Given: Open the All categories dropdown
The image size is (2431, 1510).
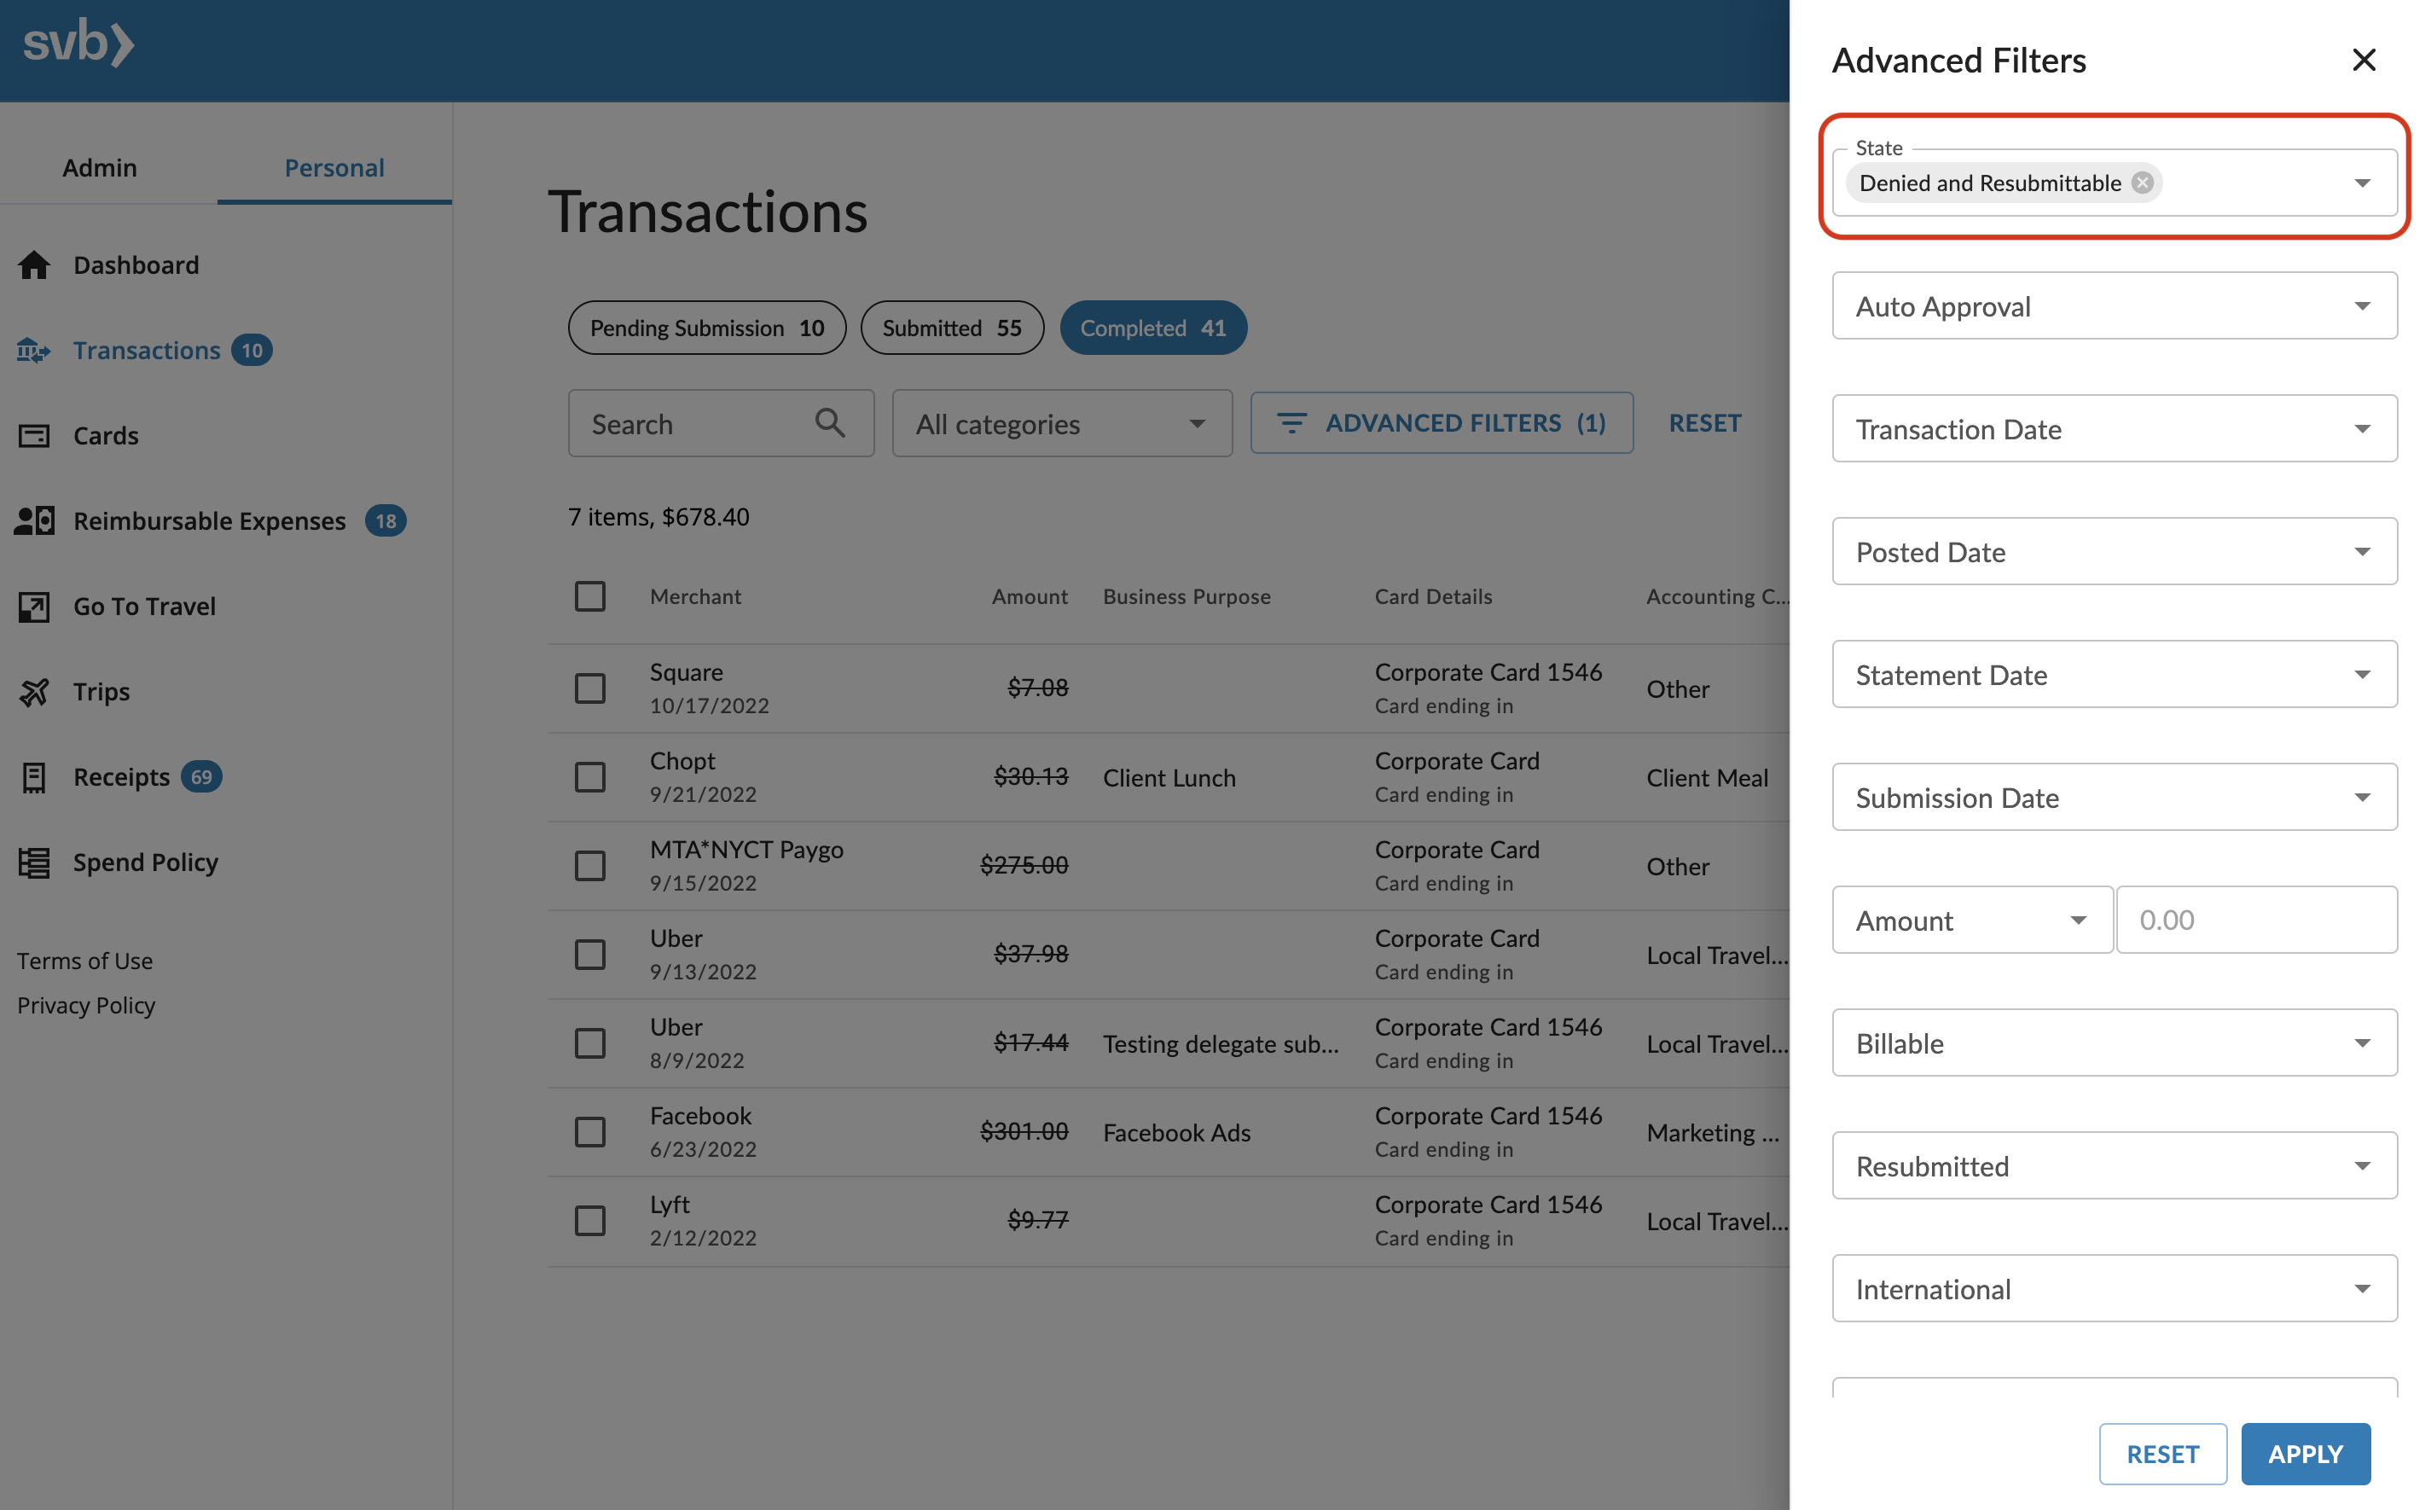Looking at the screenshot, I should pyautogui.click(x=1061, y=422).
